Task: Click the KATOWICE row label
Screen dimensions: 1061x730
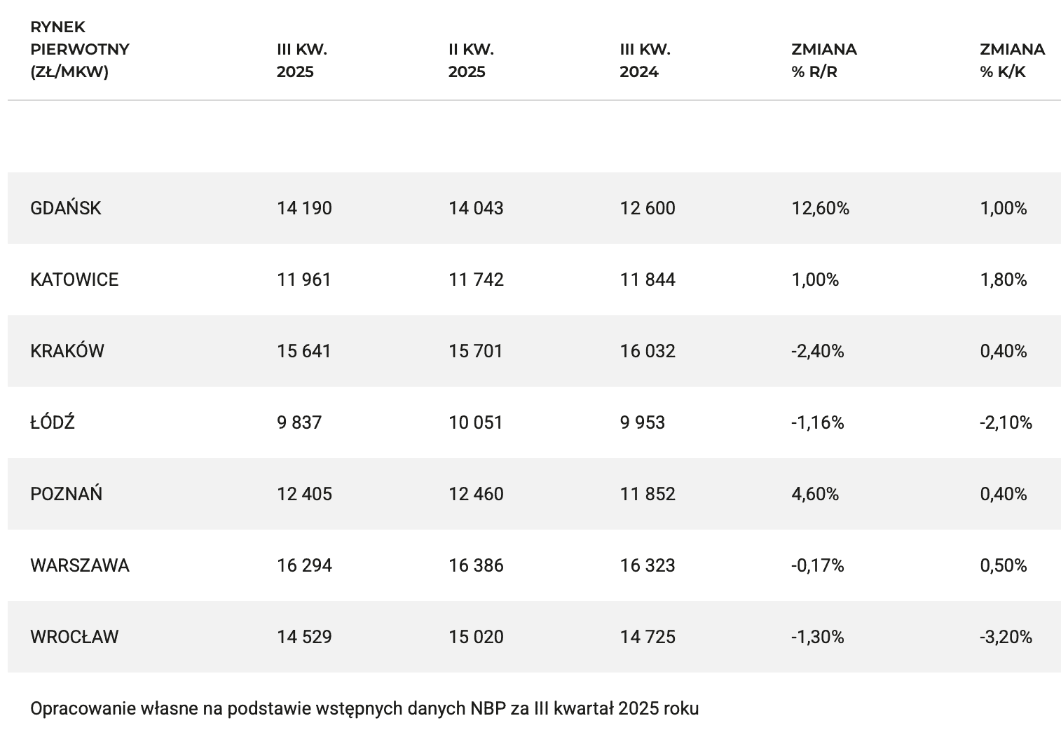Action: pyautogui.click(x=74, y=280)
